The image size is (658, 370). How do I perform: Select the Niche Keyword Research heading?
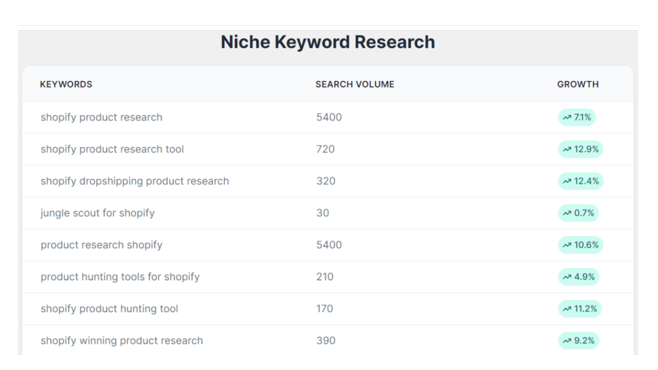328,42
